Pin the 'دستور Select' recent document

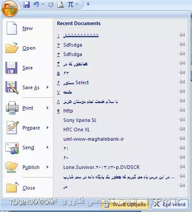click(182, 82)
